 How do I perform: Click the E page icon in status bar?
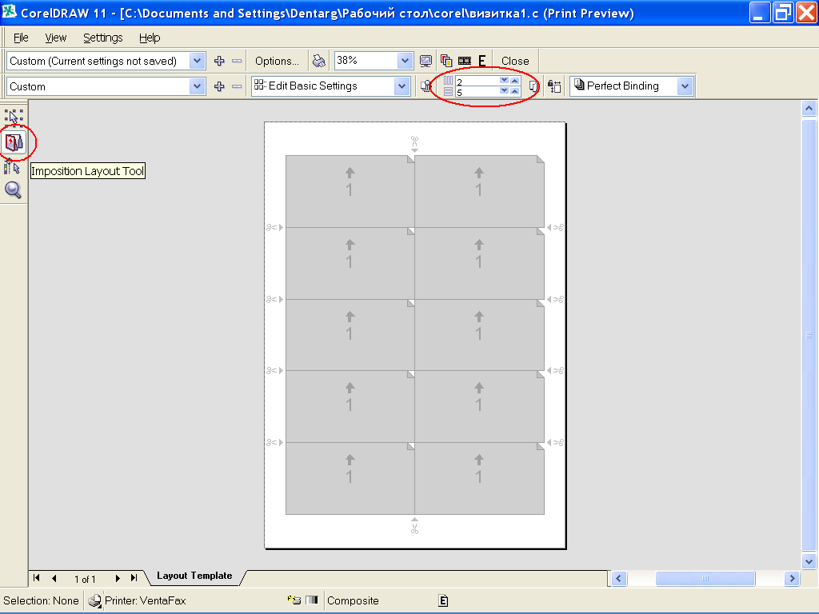pos(443,601)
